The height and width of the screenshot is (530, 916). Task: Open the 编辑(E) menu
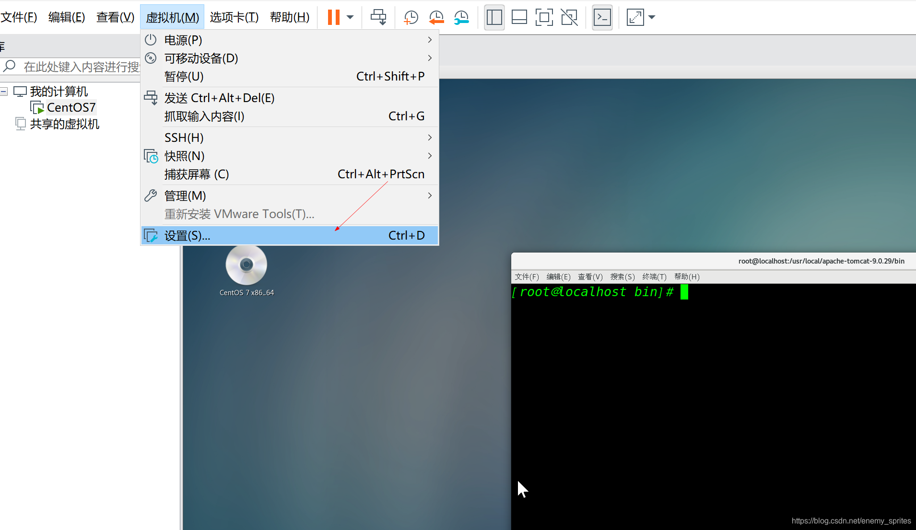(x=67, y=17)
